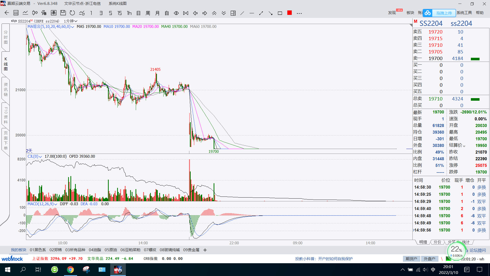
Task: Add a new sector tab with plus
Action: 205,250
